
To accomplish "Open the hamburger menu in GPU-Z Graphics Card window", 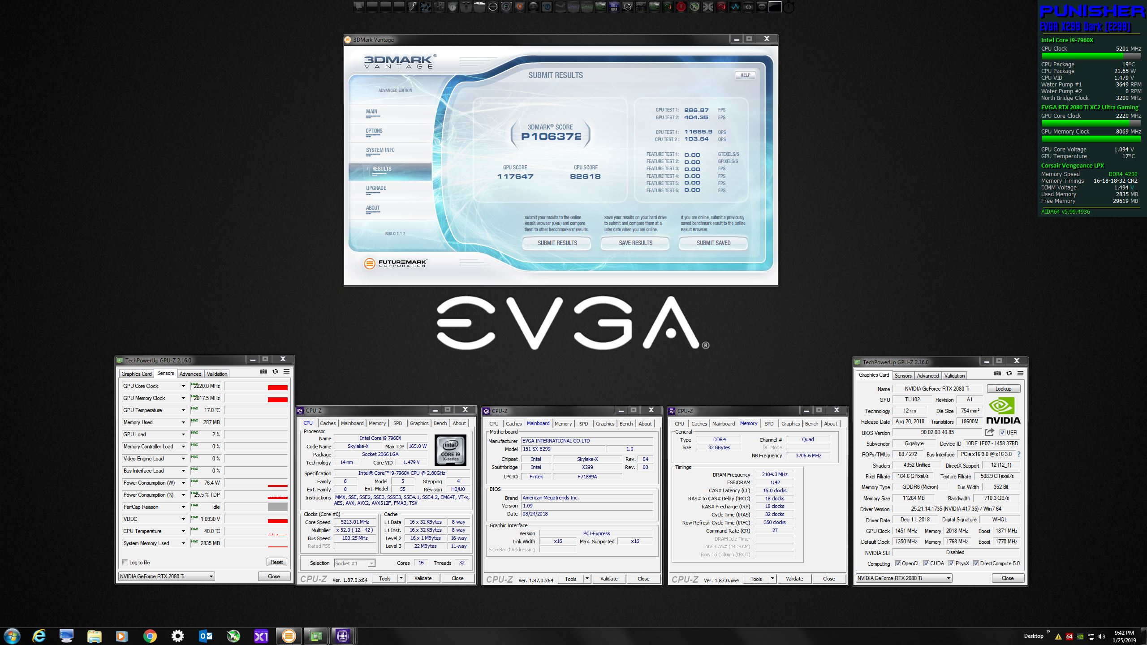I will tap(1020, 373).
